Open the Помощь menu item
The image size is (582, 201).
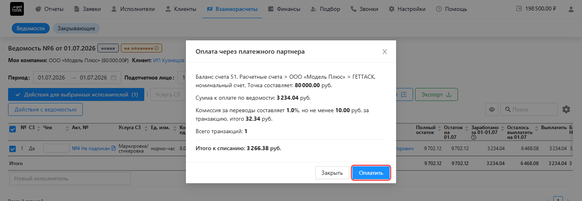point(451,9)
